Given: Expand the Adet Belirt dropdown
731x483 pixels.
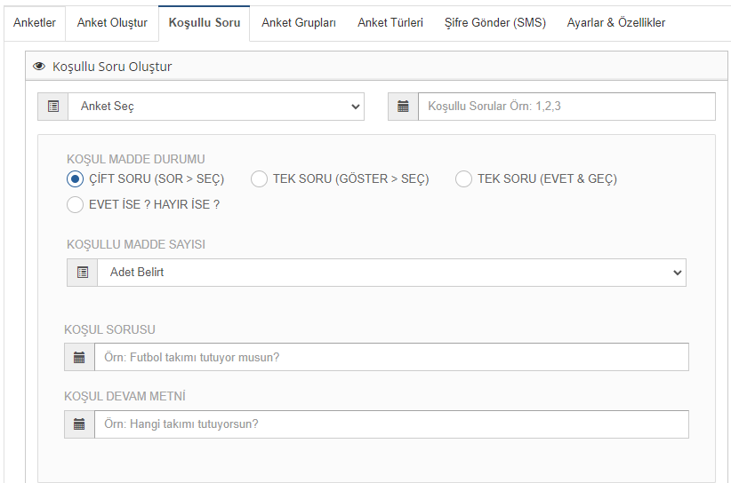Looking at the screenshot, I should pyautogui.click(x=391, y=273).
